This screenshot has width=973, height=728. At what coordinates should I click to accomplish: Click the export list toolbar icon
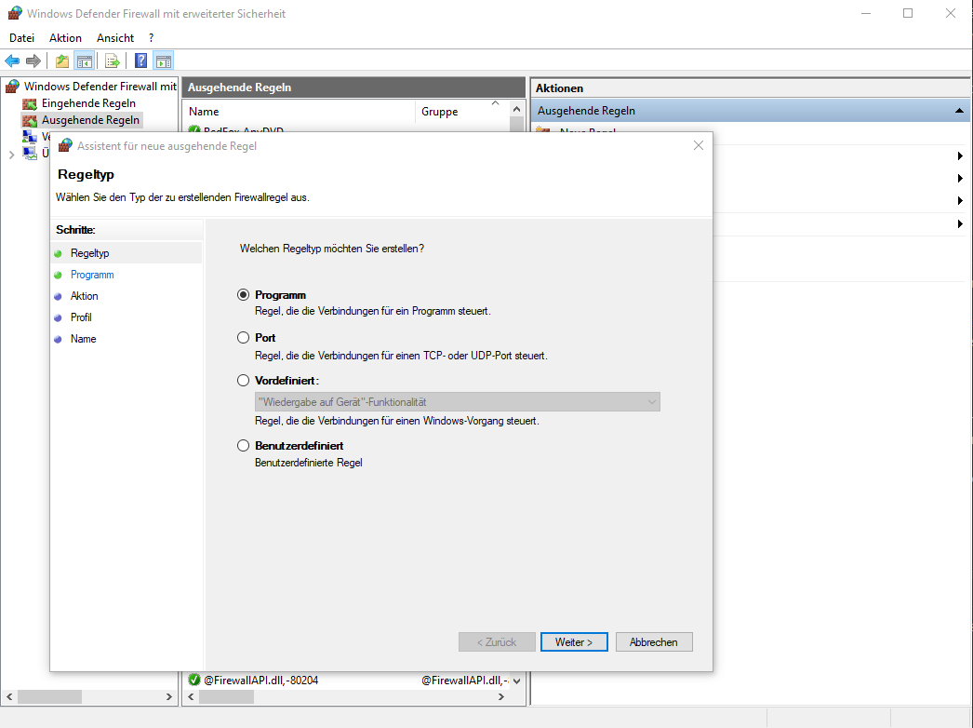point(113,61)
